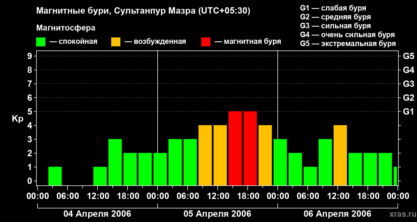Click the green Kp 3 bar before noon on 06 Апреля

325,162
